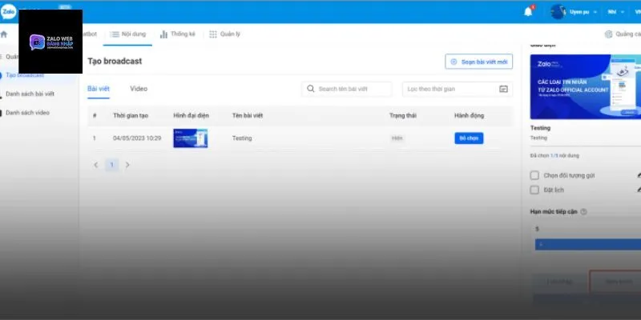Click the calendar icon in date filter

(503, 89)
